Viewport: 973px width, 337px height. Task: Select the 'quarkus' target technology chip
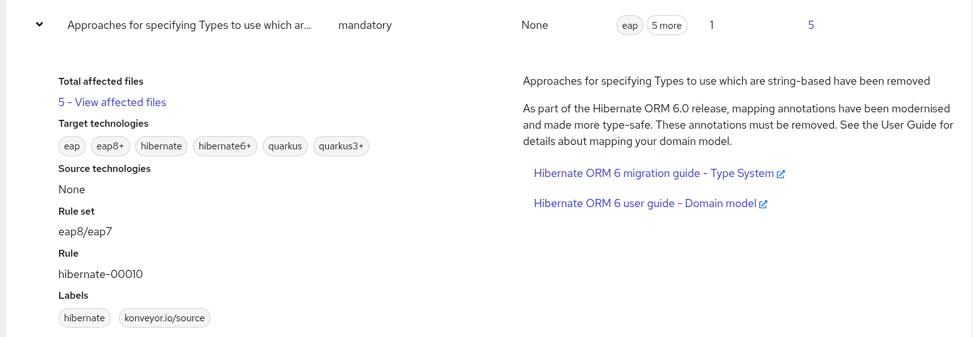pos(285,146)
